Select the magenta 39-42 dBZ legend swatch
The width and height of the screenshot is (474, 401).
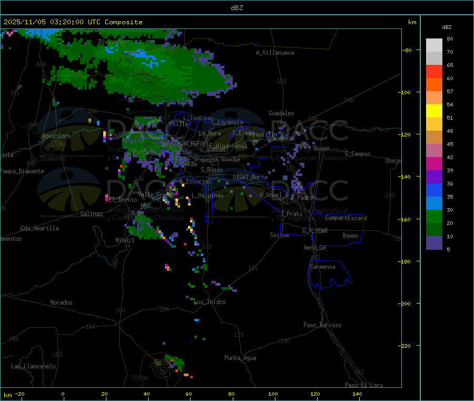pos(434,163)
